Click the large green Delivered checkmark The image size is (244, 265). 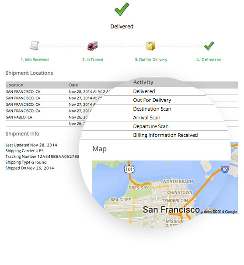click(x=122, y=9)
